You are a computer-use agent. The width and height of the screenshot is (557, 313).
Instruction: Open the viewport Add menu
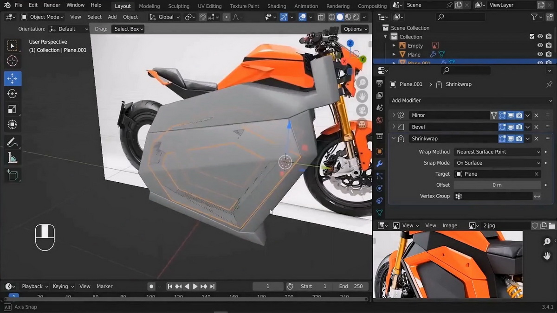point(112,17)
